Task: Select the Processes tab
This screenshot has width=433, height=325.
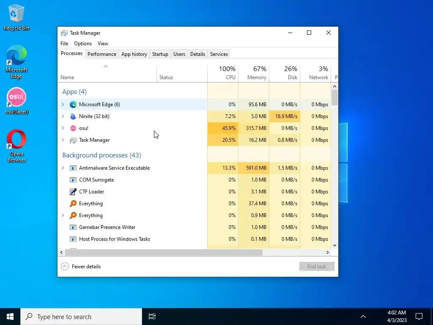Action: [71, 53]
